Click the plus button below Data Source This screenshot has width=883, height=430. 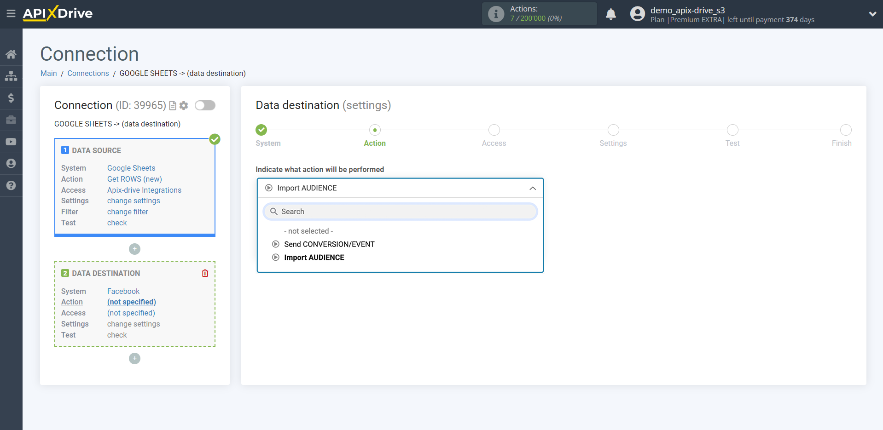[134, 249]
